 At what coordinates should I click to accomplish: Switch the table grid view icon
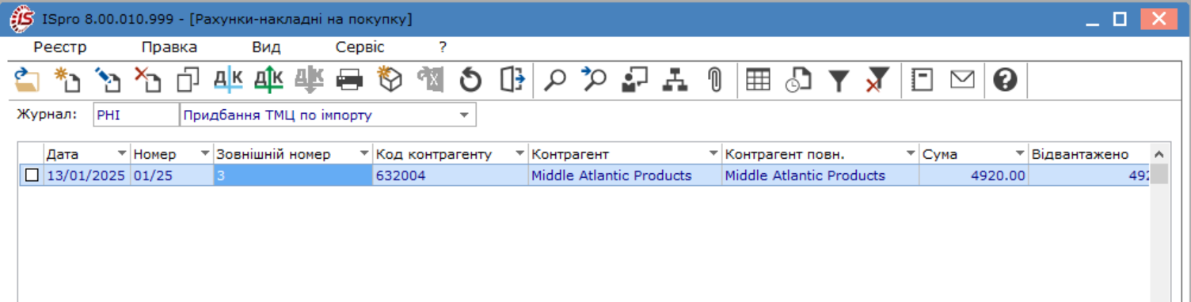point(758,80)
